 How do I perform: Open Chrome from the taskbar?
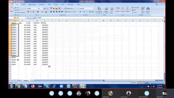pyautogui.click(x=18, y=86)
